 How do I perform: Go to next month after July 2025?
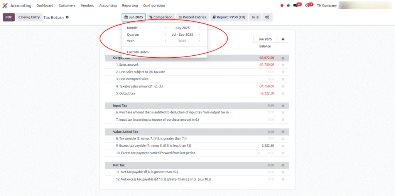(x=199, y=28)
